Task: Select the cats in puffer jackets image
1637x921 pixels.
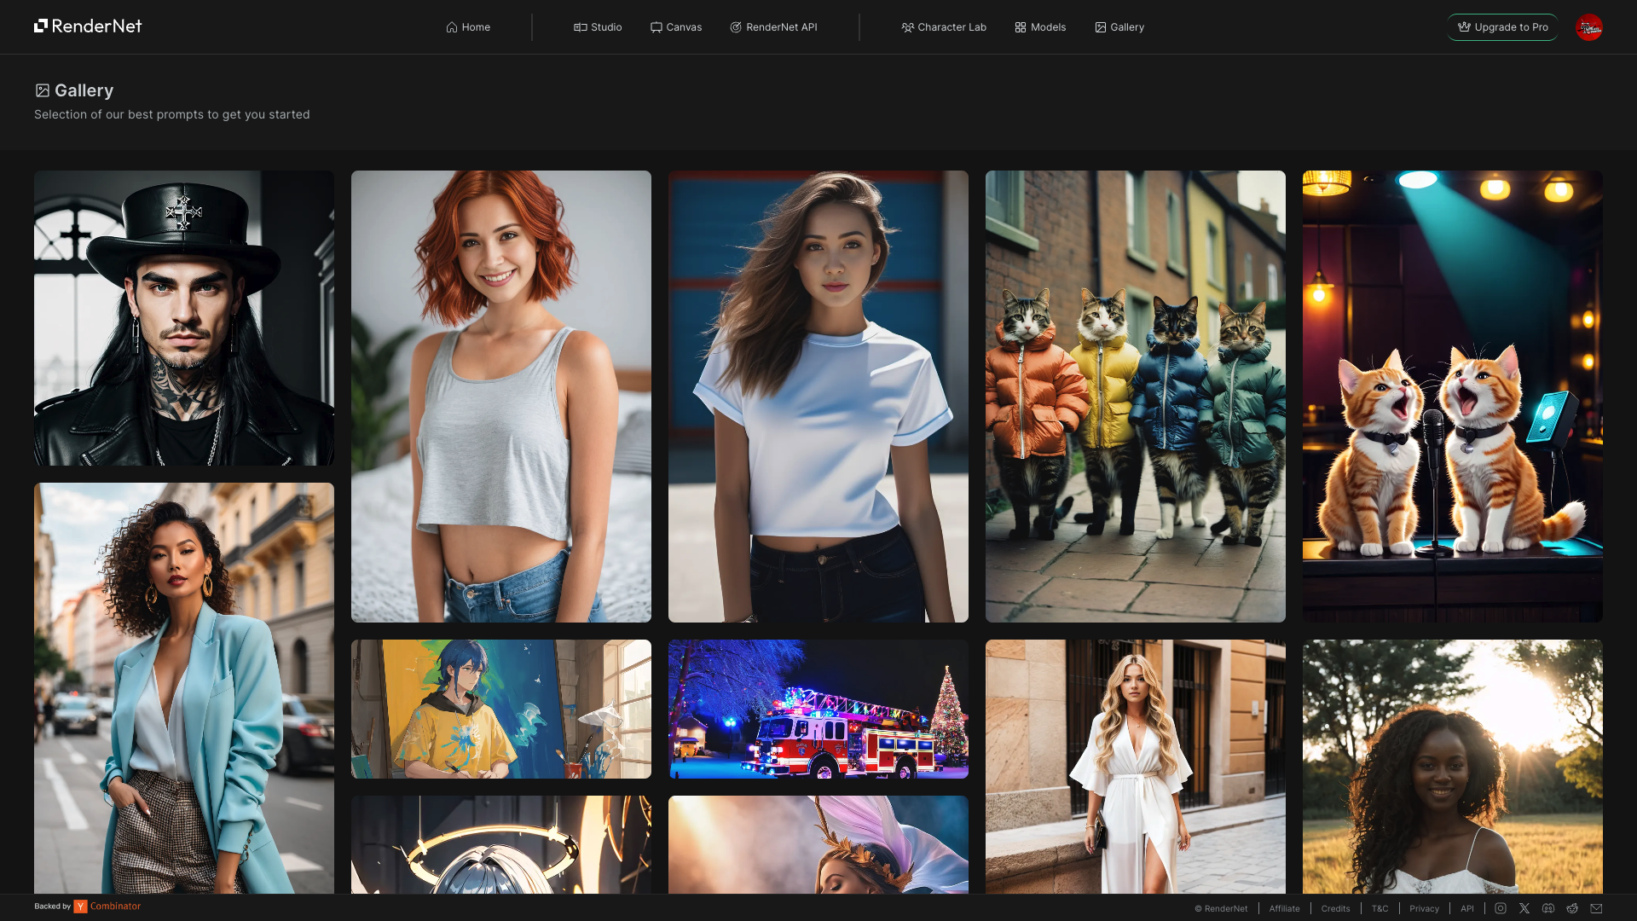Action: [1135, 397]
